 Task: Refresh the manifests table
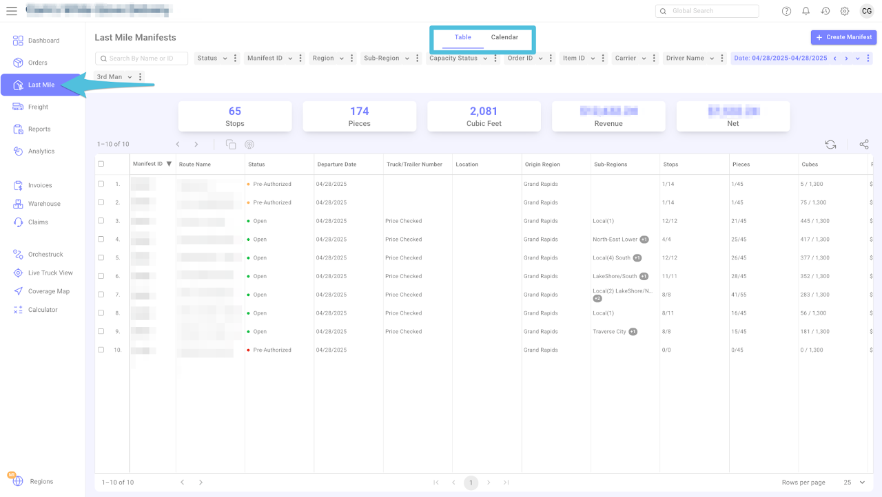pos(830,145)
